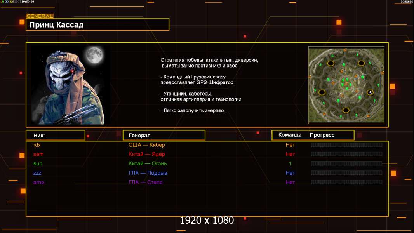Click the loading progress bar for sub

coord(346,163)
